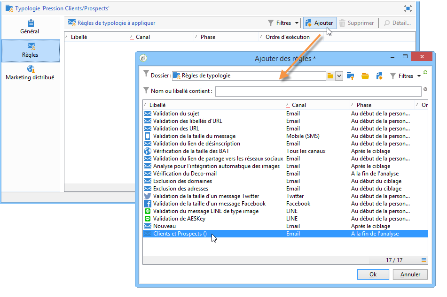Click SMS phone icon of Validation de la taille du message

click(x=148, y=136)
